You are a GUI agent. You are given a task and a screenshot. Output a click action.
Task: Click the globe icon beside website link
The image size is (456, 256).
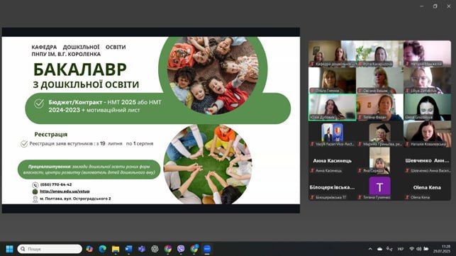(35, 191)
